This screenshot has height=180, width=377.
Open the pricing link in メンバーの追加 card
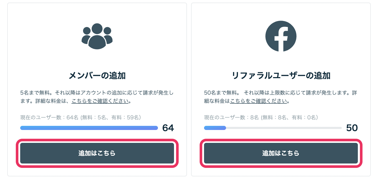[x=100, y=101]
